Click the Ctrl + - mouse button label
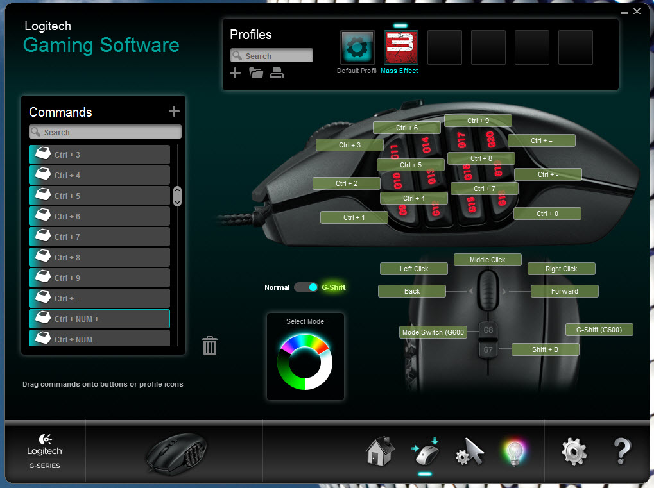 (548, 174)
